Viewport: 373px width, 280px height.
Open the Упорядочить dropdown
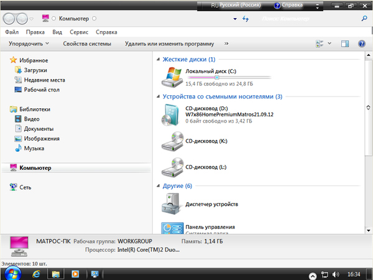pyautogui.click(x=29, y=44)
